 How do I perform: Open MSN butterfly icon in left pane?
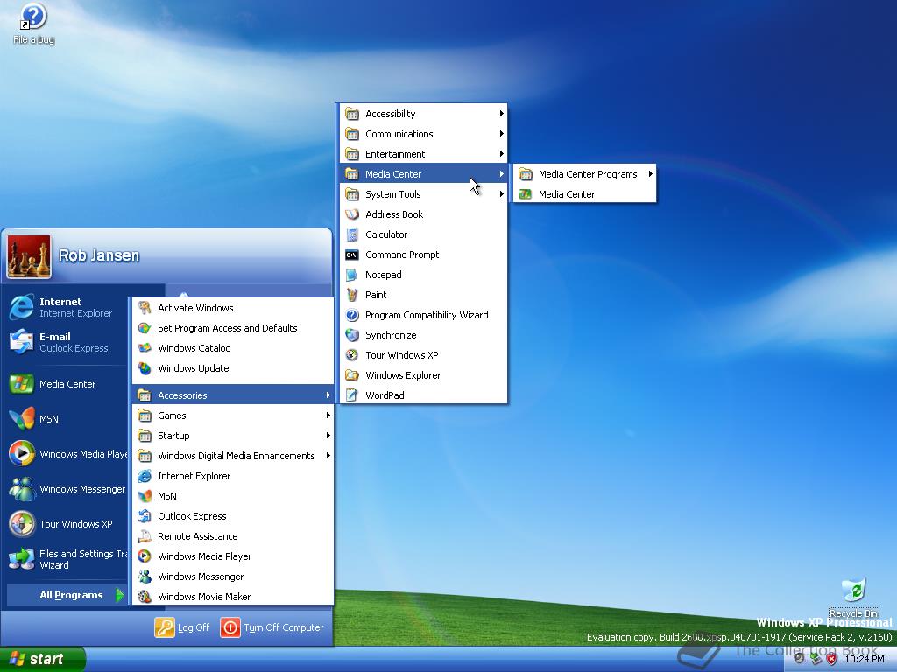click(x=67, y=419)
